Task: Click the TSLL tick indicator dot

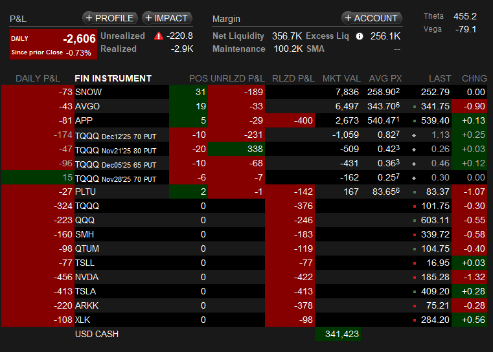Action: coord(415,263)
